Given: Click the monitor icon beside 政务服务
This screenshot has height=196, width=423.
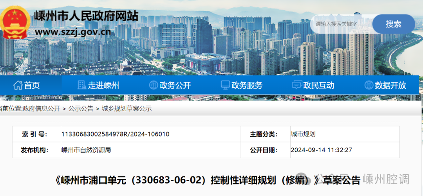Looking at the screenshot, I should click(225, 85).
